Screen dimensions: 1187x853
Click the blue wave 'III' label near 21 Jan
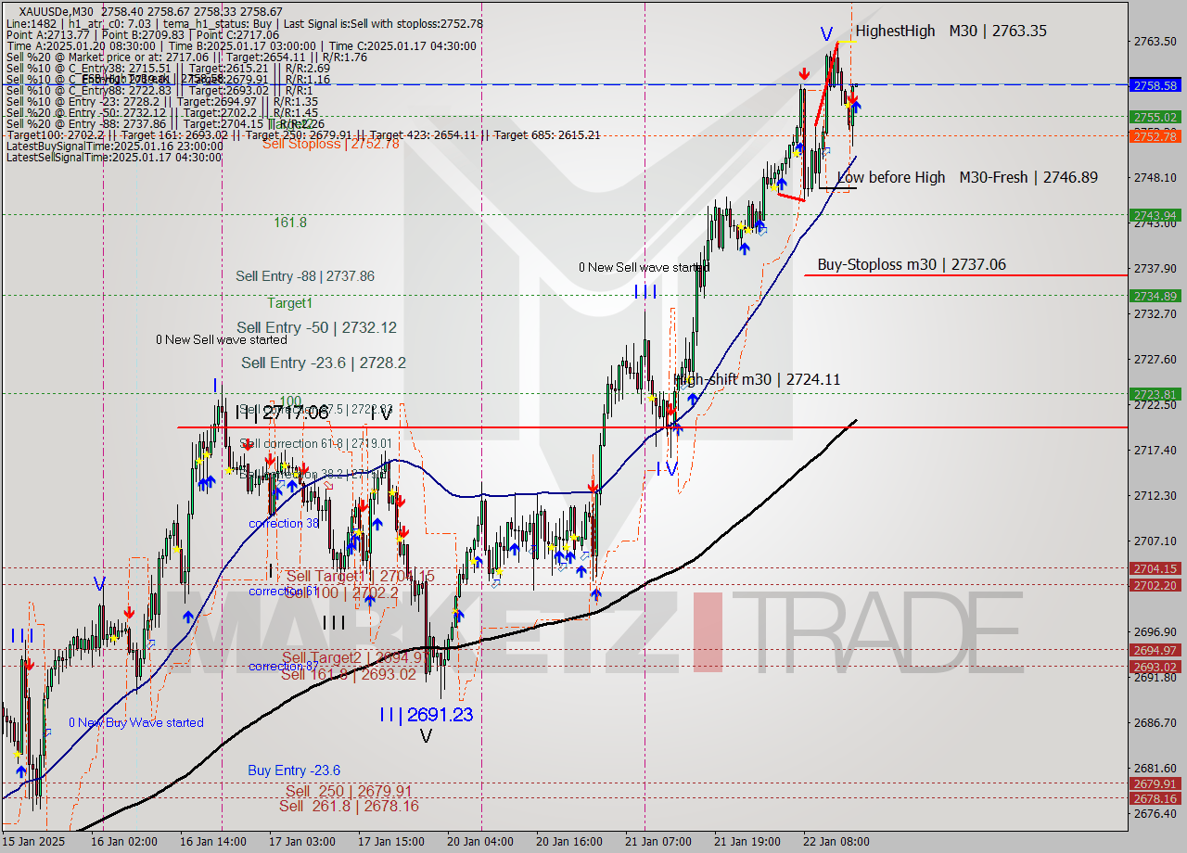point(646,293)
